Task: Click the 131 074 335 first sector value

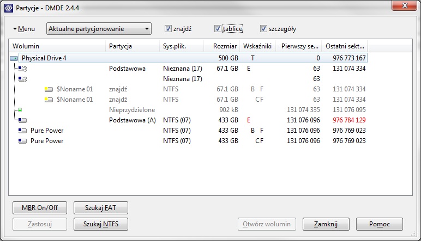Action: point(303,110)
